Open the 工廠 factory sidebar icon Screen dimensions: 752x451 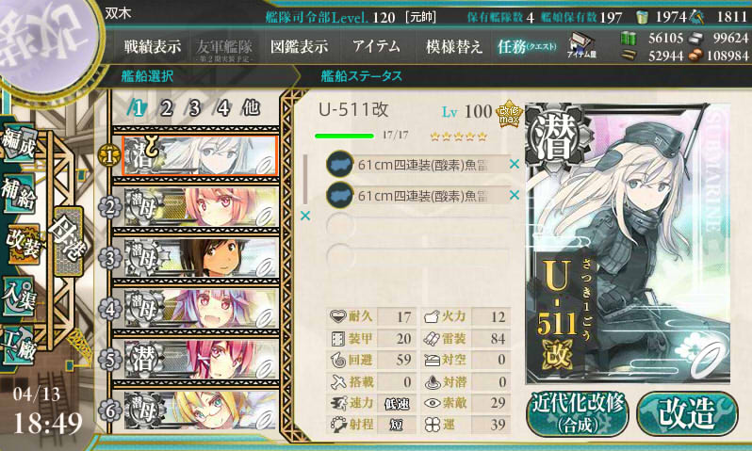19,346
